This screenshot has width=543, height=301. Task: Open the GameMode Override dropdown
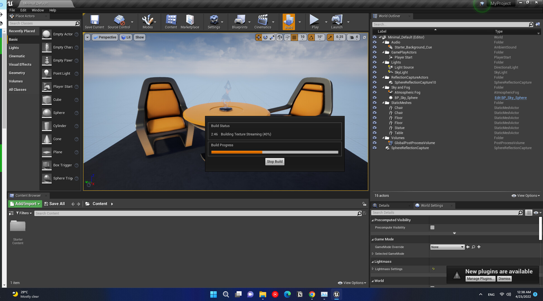tap(447, 247)
